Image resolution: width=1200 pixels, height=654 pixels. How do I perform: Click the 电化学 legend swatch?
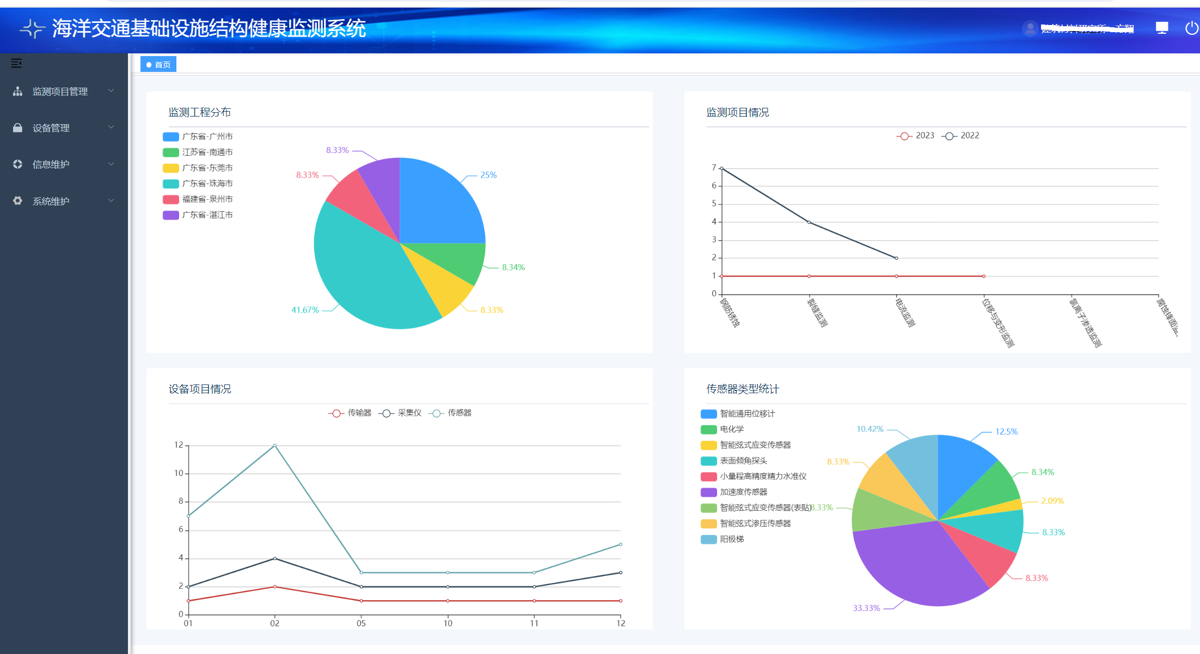(x=708, y=430)
